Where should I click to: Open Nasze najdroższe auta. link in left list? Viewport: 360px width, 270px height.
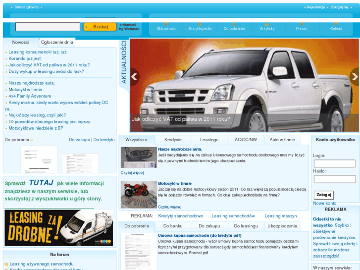[x=32, y=83]
